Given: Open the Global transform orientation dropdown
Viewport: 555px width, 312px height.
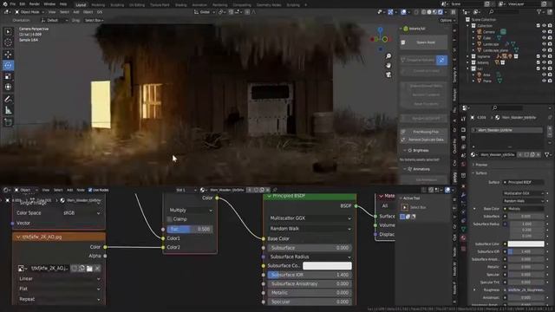Looking at the screenshot, I should click(205, 12).
